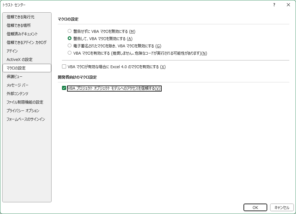Image resolution: width=296 pixels, height=214 pixels.
Task: Switch to 保護ビュー settings
Action: pos(15,76)
